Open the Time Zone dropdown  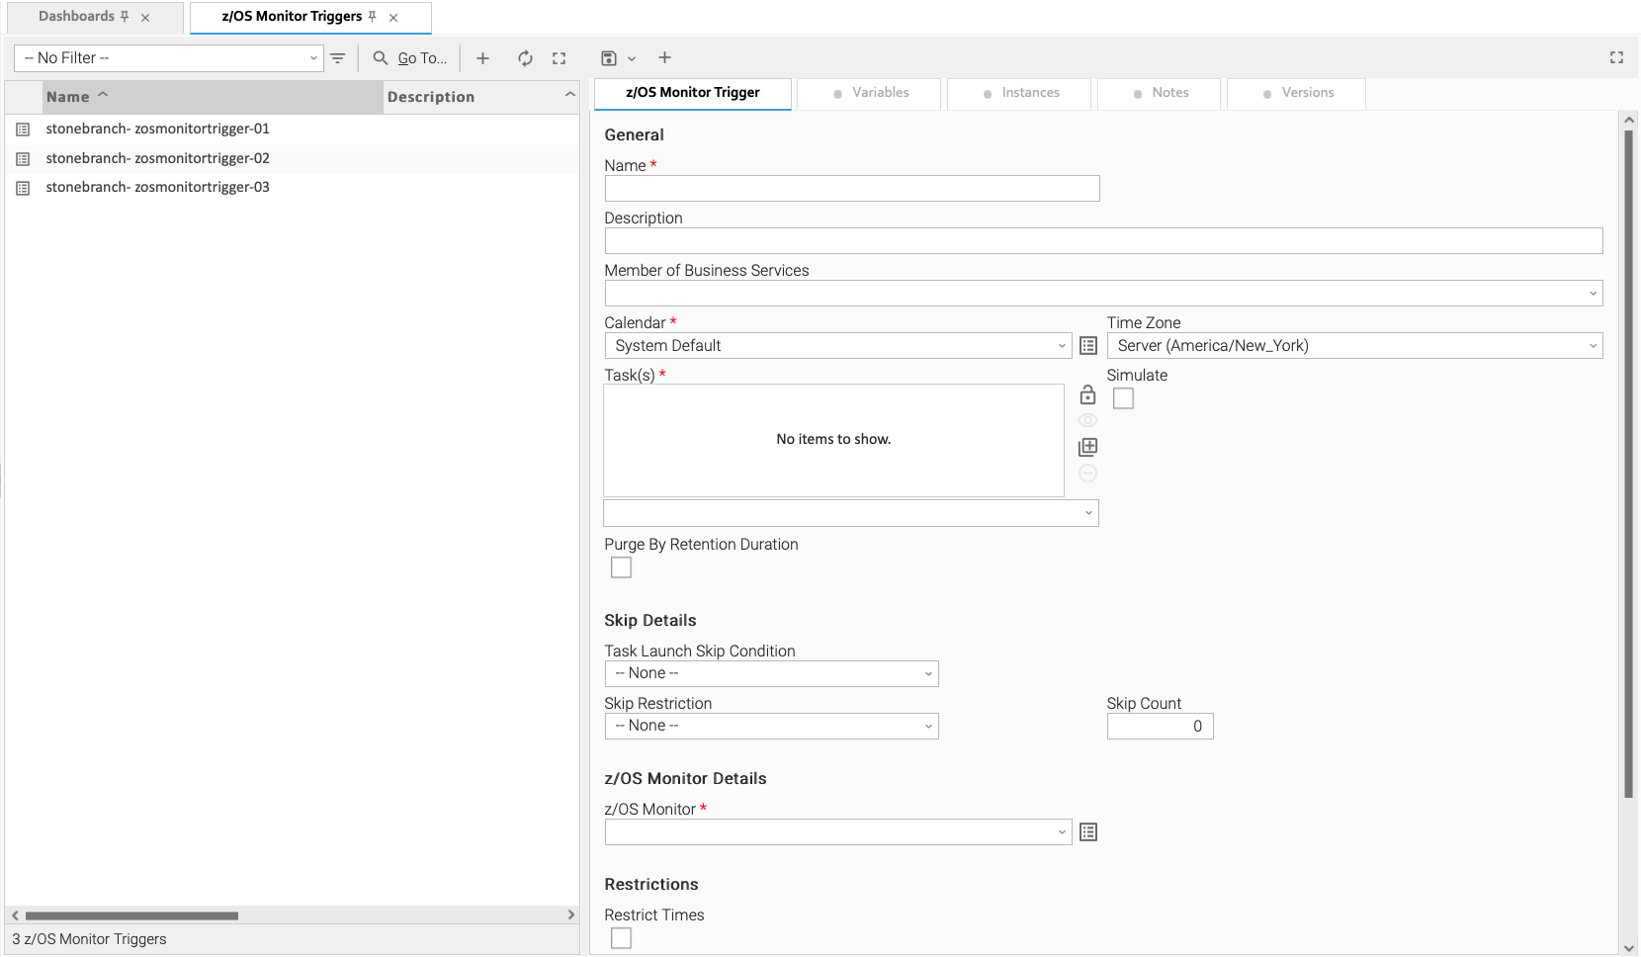(x=1353, y=346)
